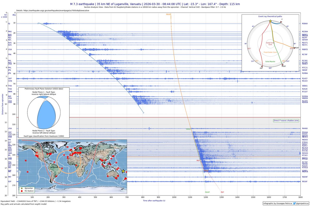Select the SGP station trace label
The width and height of the screenshot is (310, 206).
(x=10, y=78)
